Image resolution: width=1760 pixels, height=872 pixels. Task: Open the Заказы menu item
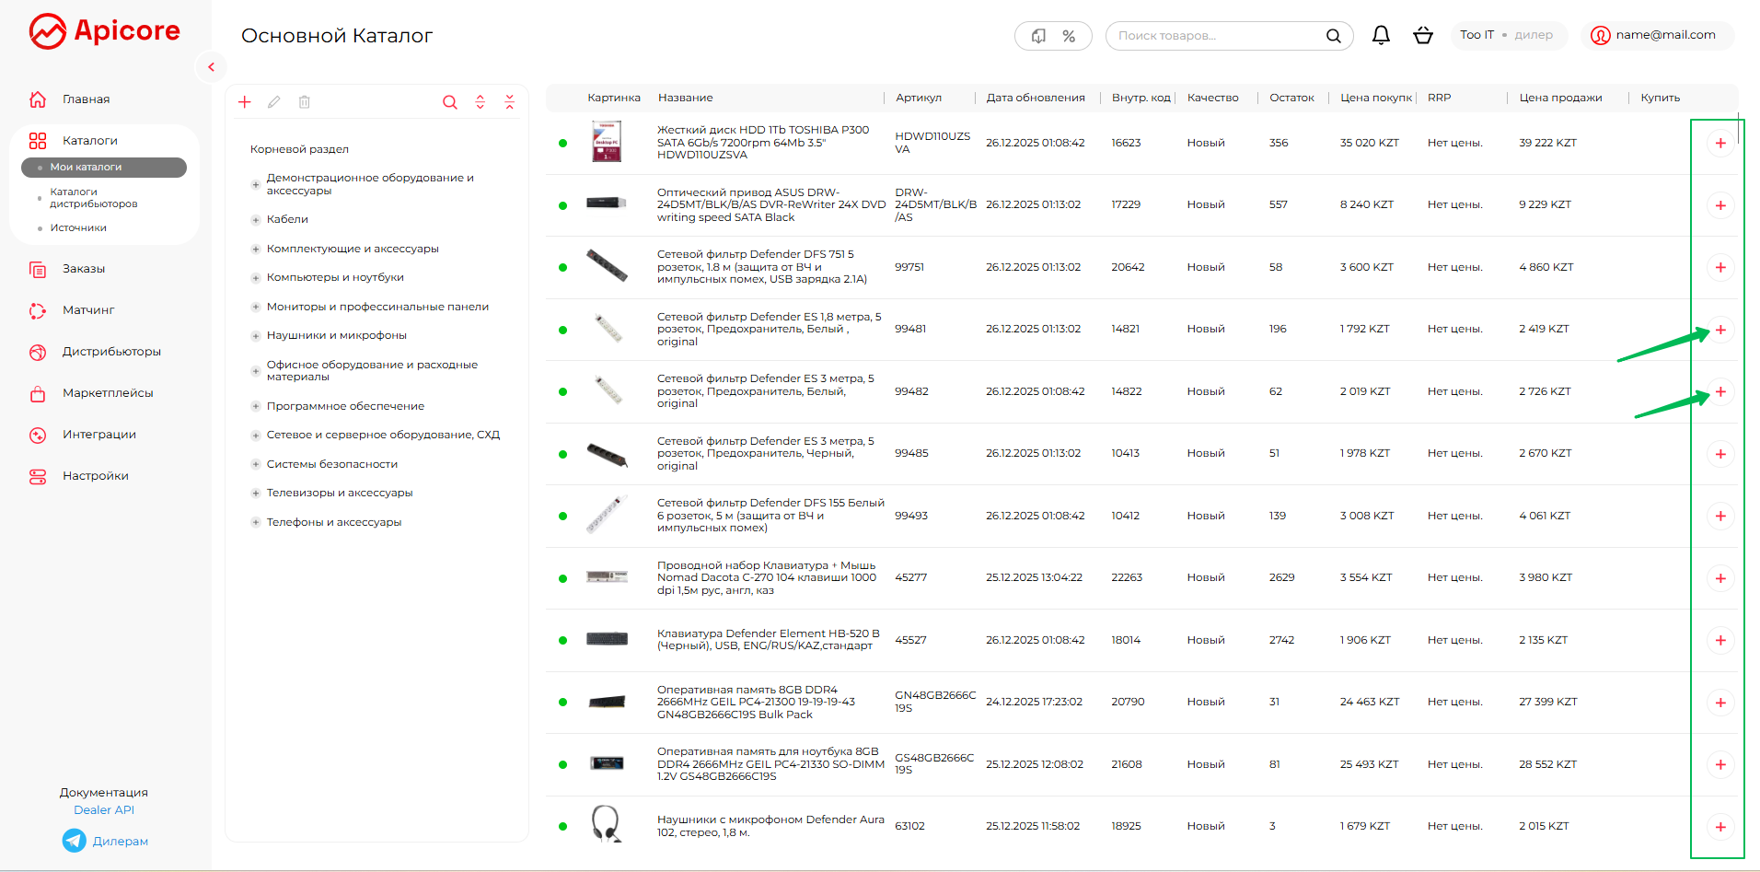(84, 269)
